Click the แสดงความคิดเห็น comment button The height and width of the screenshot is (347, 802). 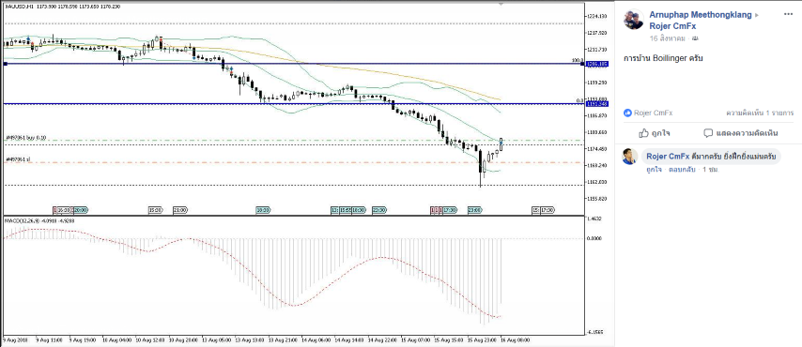point(741,133)
